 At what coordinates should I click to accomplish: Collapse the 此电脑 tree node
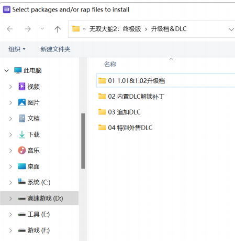[x=6, y=71]
